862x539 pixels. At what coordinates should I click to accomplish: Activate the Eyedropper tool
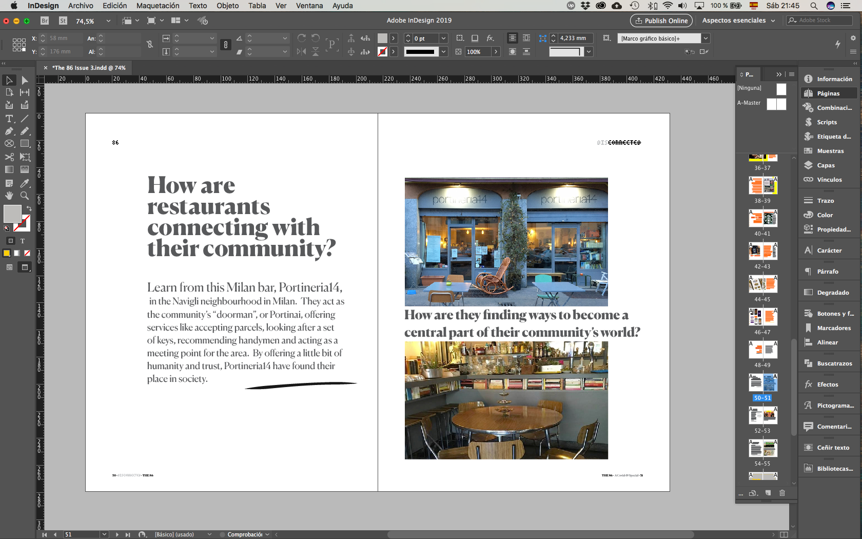click(x=25, y=183)
